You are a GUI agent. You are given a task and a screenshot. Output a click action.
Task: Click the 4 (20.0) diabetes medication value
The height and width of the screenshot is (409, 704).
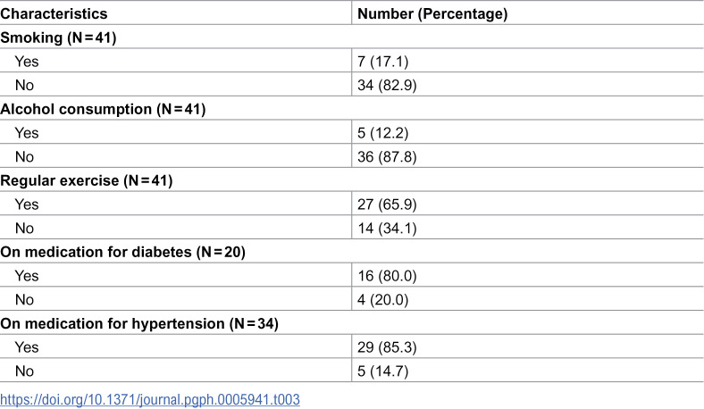click(x=383, y=299)
